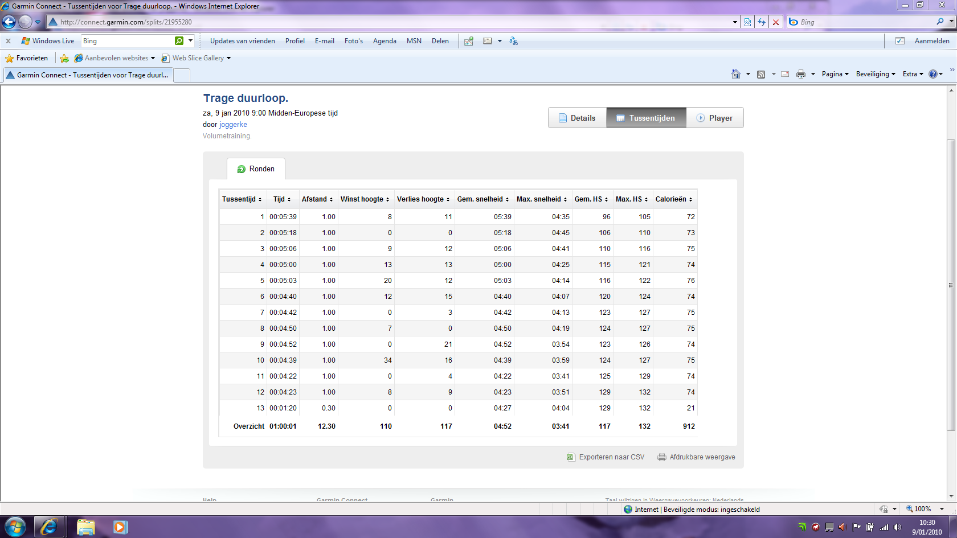This screenshot has width=957, height=538.
Task: Click the browser Back arrow button
Action: pos(9,22)
